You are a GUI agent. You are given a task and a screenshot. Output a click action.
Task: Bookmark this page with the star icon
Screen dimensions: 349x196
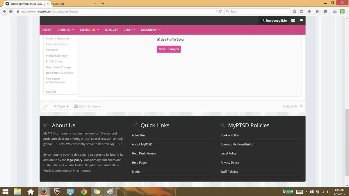pos(295,11)
